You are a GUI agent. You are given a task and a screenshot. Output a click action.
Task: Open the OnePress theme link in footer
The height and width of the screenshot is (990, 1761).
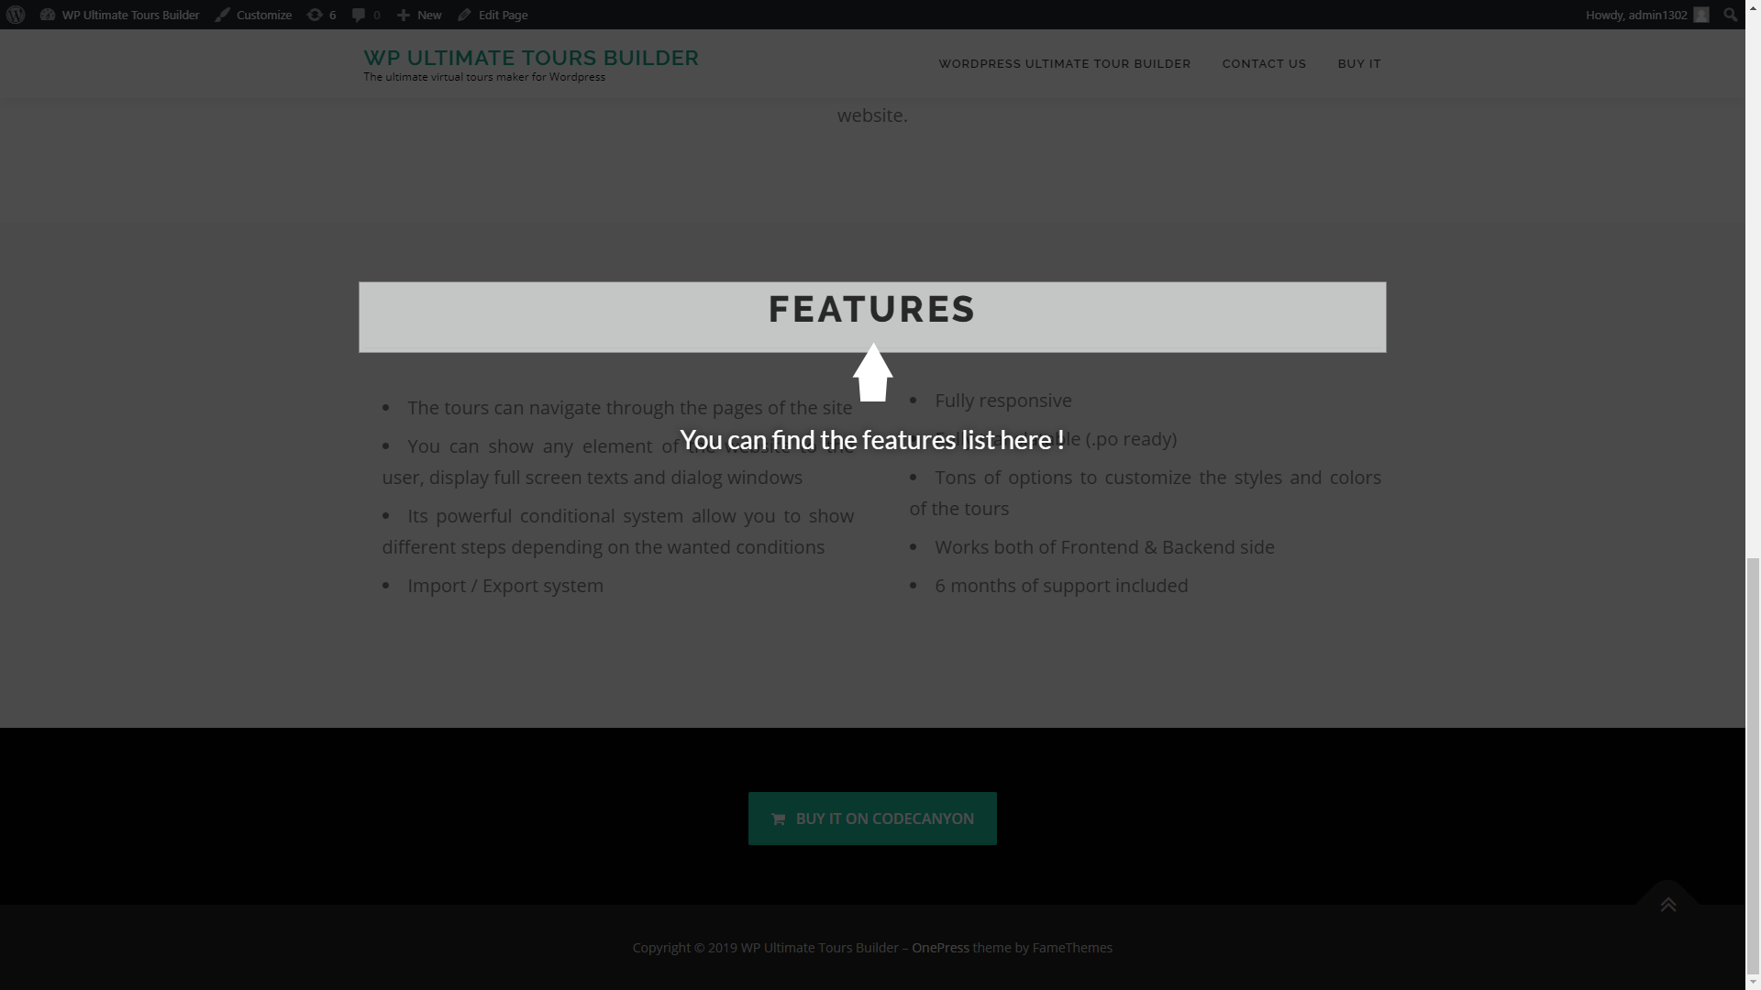click(940, 948)
